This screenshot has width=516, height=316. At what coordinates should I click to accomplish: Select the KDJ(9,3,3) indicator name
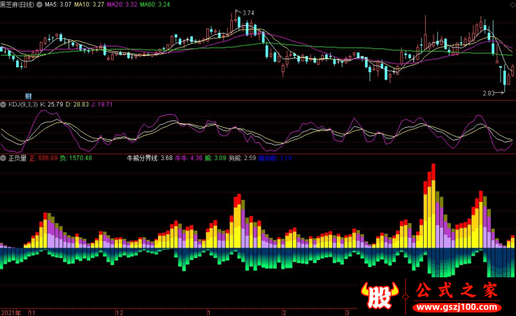tap(23, 104)
